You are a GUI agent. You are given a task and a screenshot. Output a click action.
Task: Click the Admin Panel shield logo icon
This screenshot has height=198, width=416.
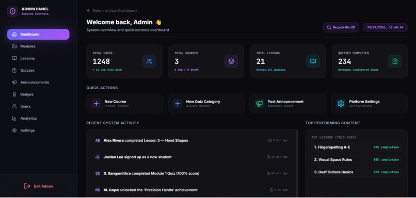coord(12,11)
